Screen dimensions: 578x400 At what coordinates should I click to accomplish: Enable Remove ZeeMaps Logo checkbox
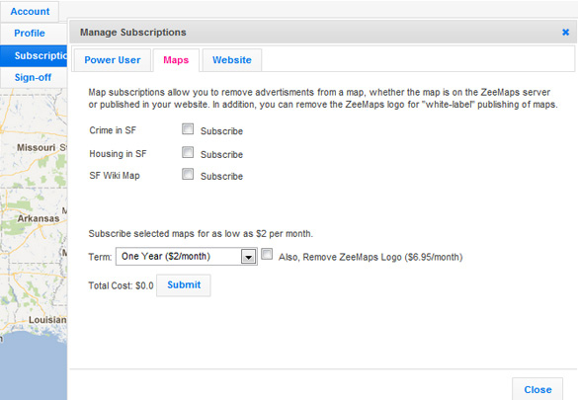click(x=267, y=254)
